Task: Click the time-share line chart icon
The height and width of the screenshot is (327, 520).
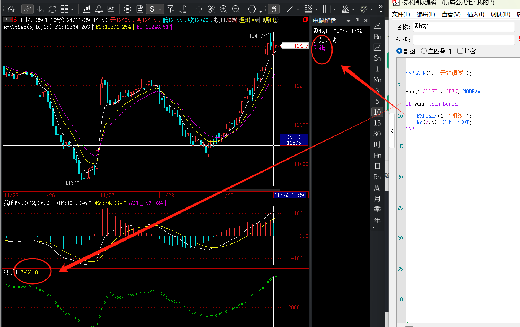Action: [377, 26]
